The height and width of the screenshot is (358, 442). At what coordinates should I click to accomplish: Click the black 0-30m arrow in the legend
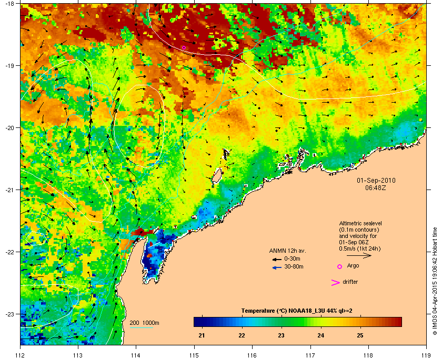(x=277, y=259)
